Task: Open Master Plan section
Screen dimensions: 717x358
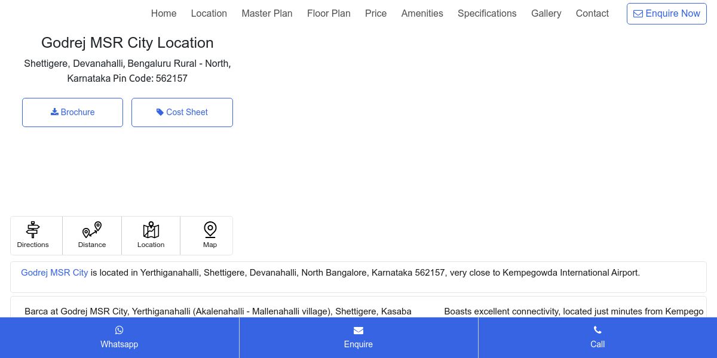Action: [x=267, y=13]
